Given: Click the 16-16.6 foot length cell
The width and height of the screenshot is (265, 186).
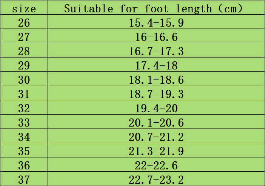Looking at the screenshot, I should pyautogui.click(x=156, y=37).
